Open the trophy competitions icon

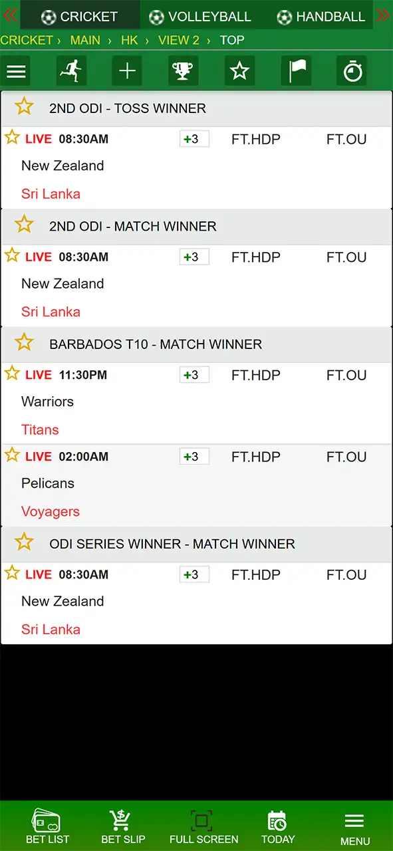click(x=183, y=70)
